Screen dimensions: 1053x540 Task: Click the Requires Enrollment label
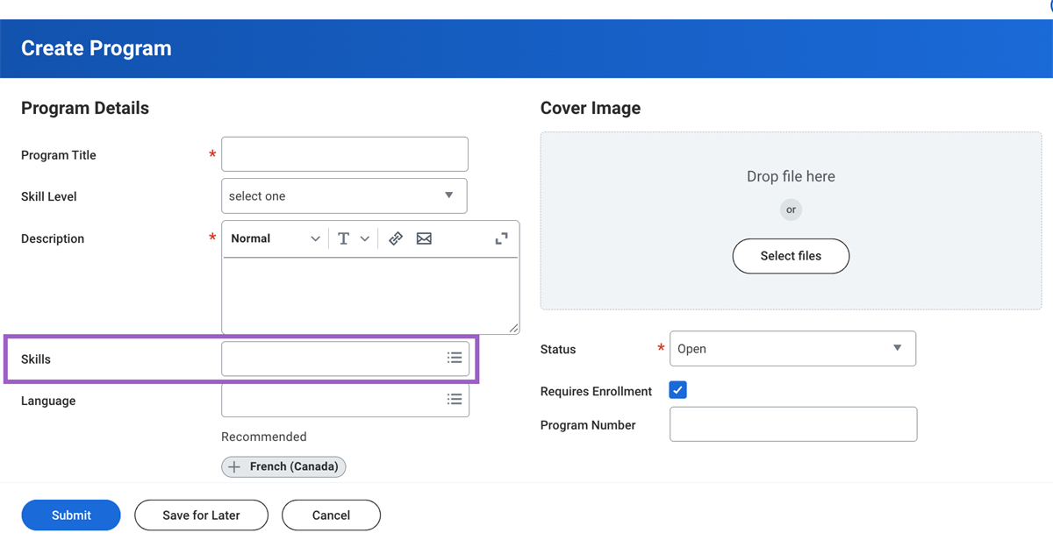(x=596, y=392)
